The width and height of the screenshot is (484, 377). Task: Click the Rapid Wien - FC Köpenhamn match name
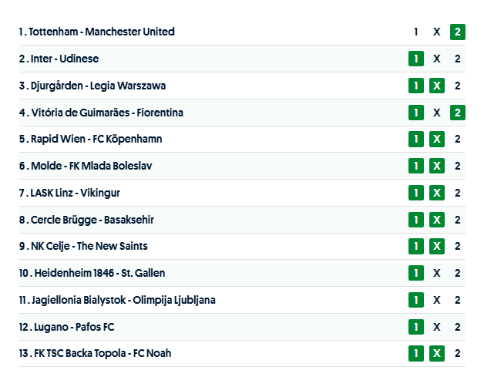pos(96,139)
